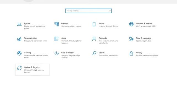Click 'Windows Update, recovery, backup' text

tap(34, 71)
